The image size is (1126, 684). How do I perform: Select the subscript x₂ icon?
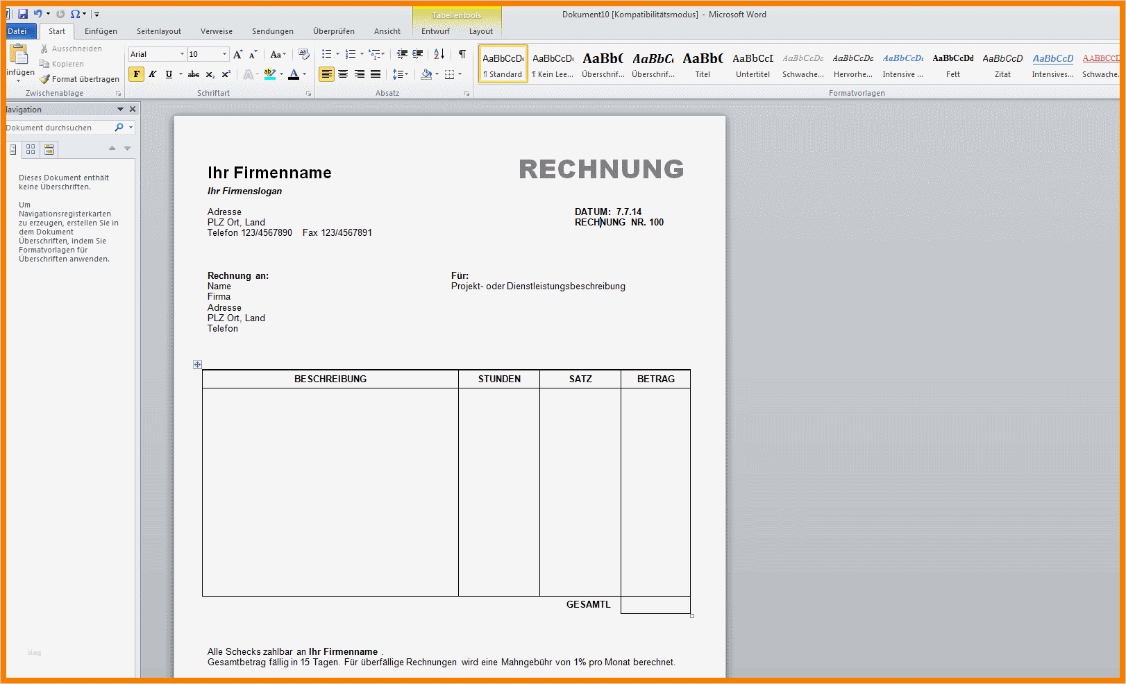pyautogui.click(x=210, y=74)
